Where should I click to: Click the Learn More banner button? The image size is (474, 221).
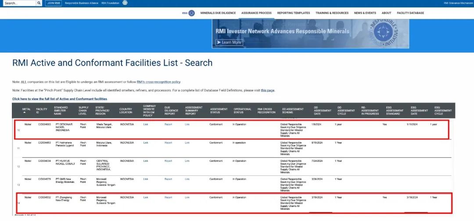click(229, 42)
